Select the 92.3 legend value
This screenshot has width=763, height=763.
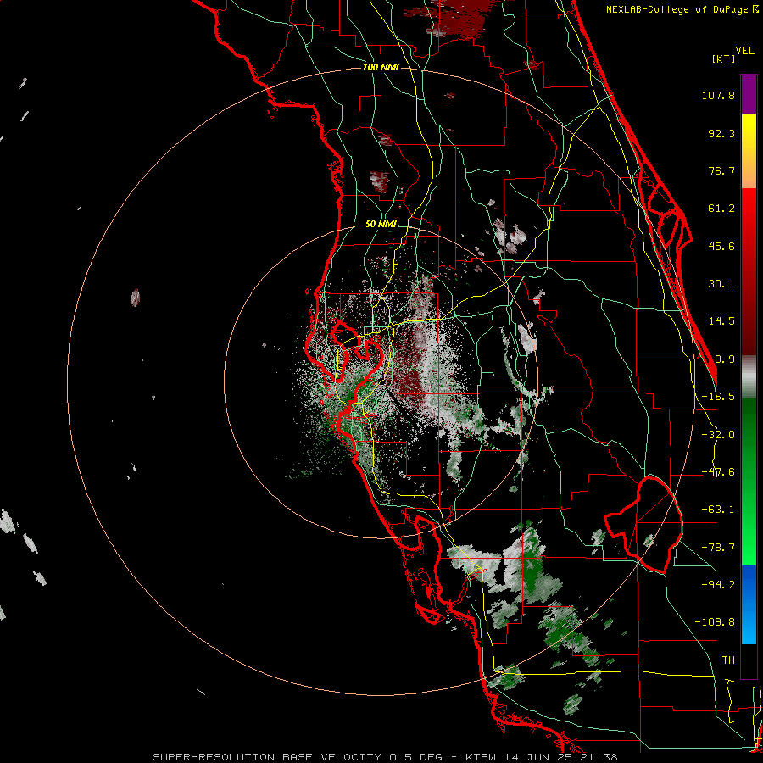click(x=721, y=133)
